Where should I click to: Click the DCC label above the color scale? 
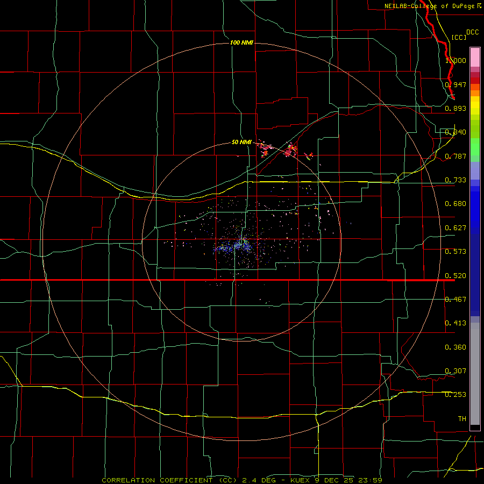coord(472,32)
